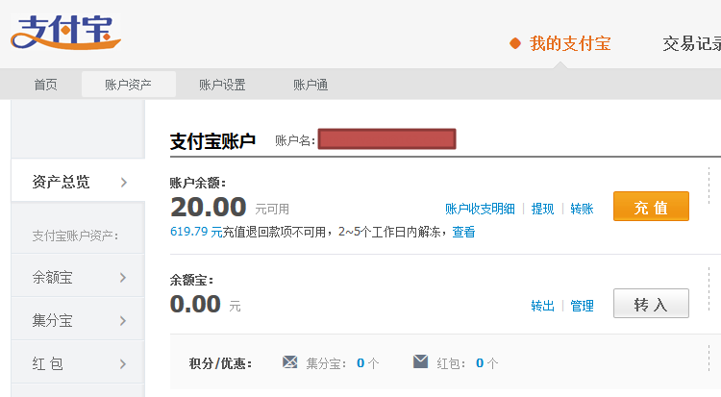Expand 红包 sidebar chevron
The height and width of the screenshot is (397, 721).
click(x=123, y=364)
